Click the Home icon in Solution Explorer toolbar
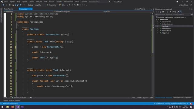194x109 pixels. tap(161, 12)
